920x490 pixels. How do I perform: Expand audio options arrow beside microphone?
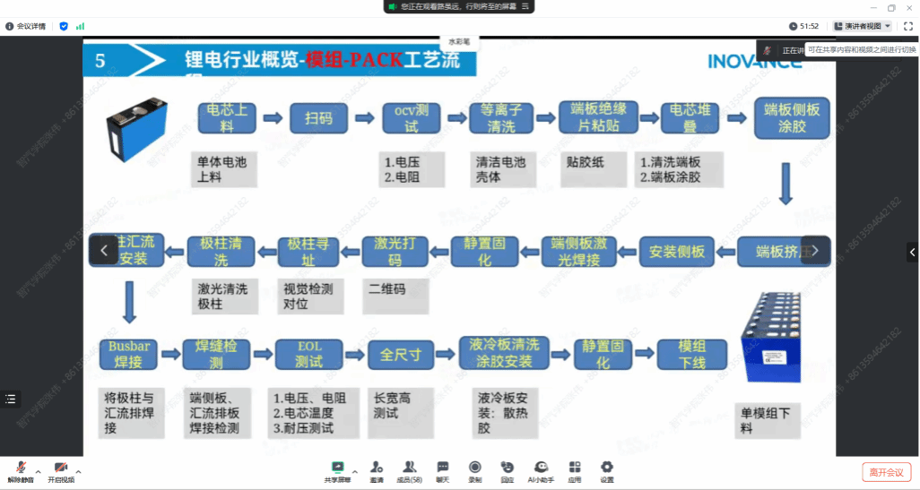(x=38, y=471)
